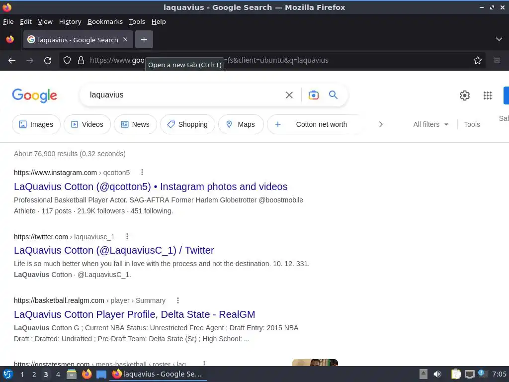Adjust volume with the speaker tray icon
This screenshot has height=382, width=509.
tap(437, 374)
